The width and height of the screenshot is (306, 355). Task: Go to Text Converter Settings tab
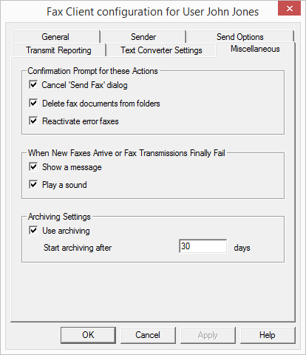click(161, 50)
